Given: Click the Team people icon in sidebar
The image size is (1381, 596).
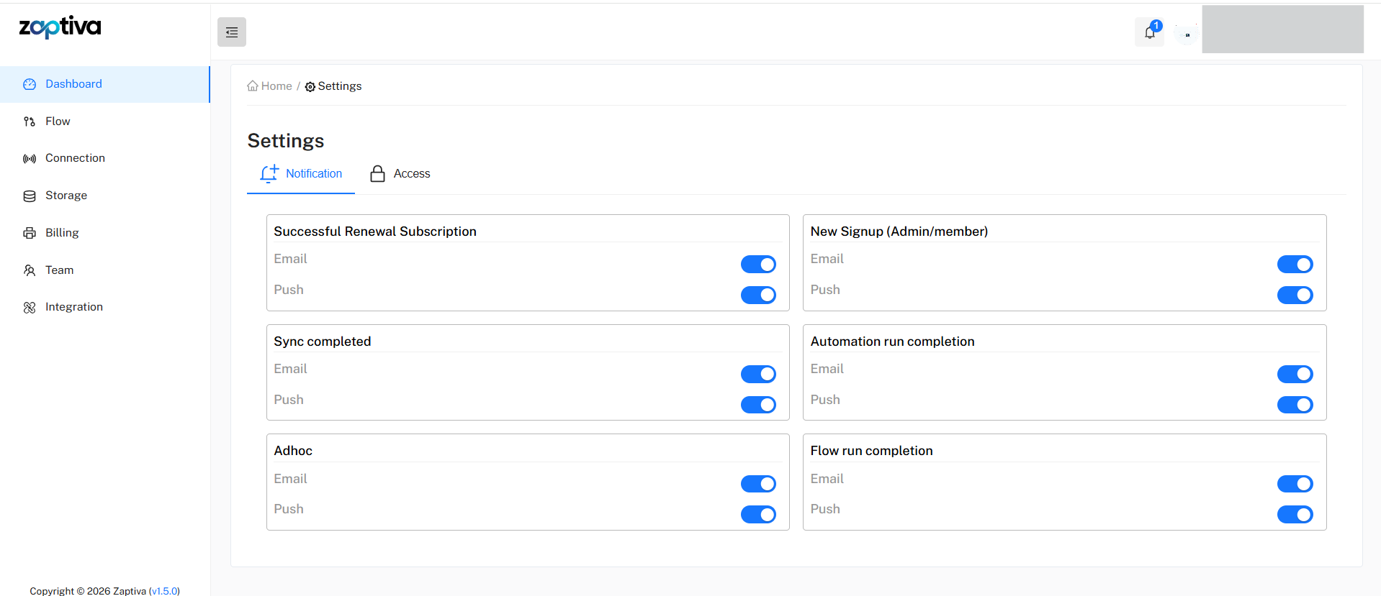Looking at the screenshot, I should pos(30,270).
